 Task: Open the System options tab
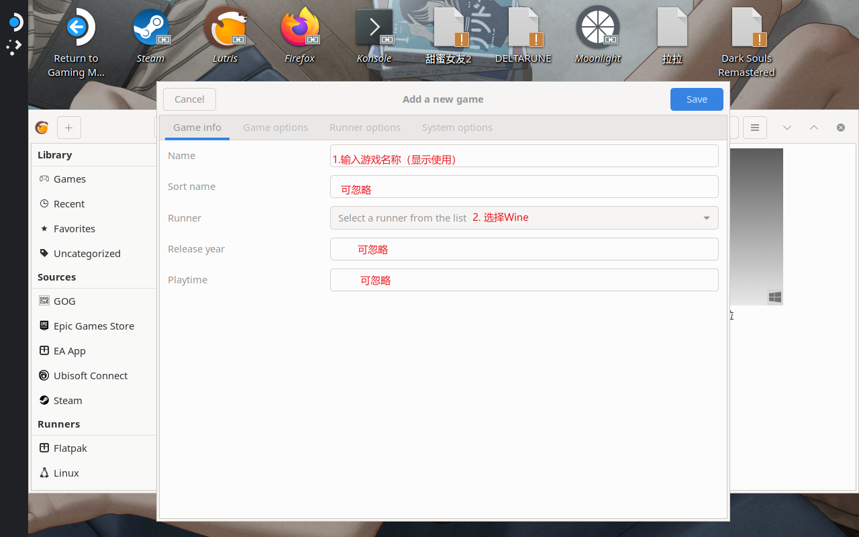click(457, 128)
